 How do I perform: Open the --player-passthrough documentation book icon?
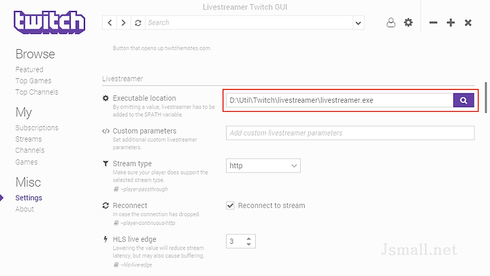tap(116, 189)
